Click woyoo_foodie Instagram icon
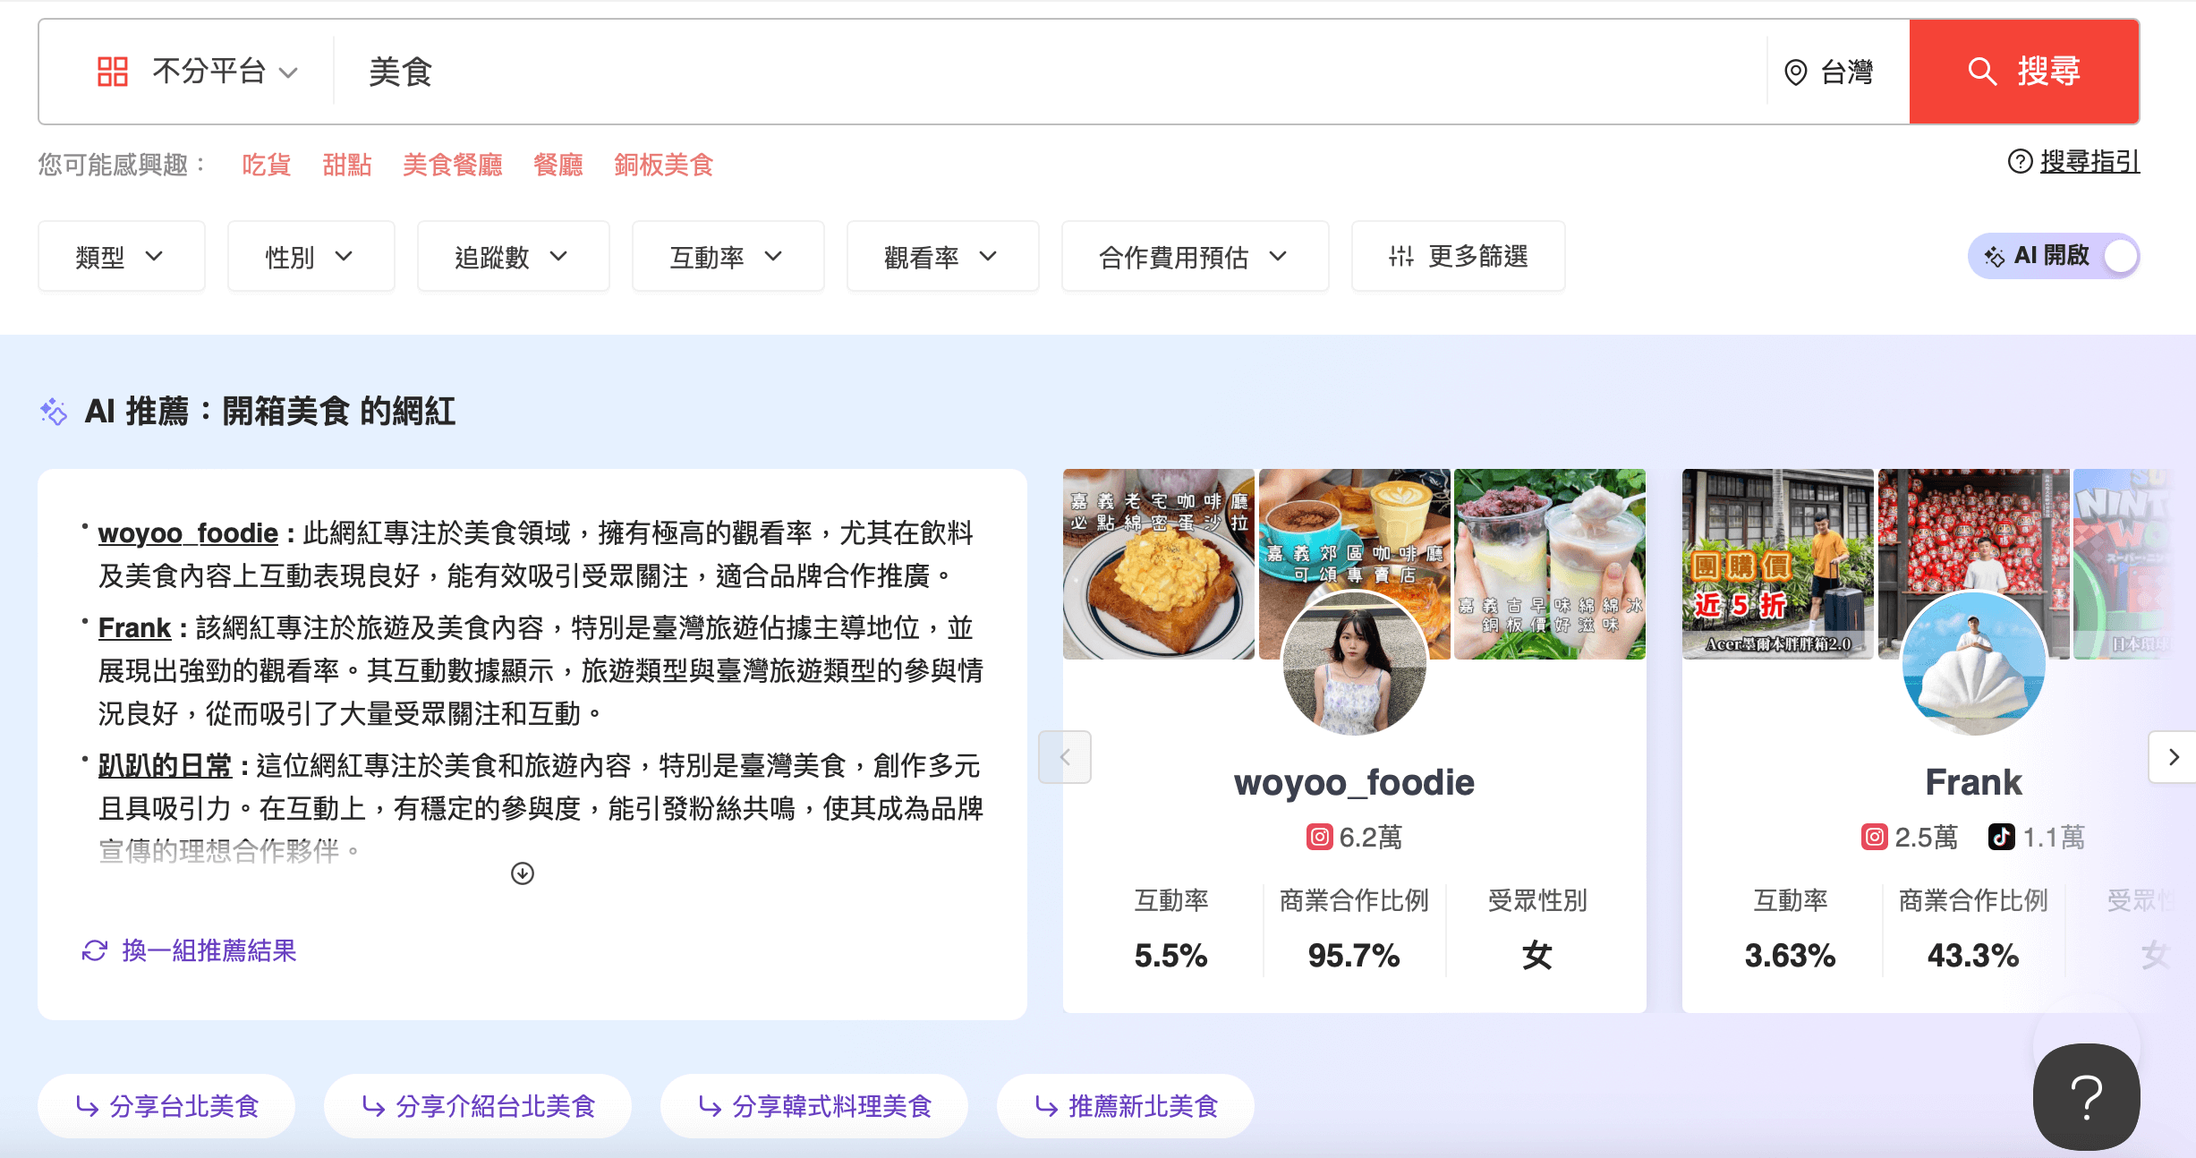 point(1319,838)
